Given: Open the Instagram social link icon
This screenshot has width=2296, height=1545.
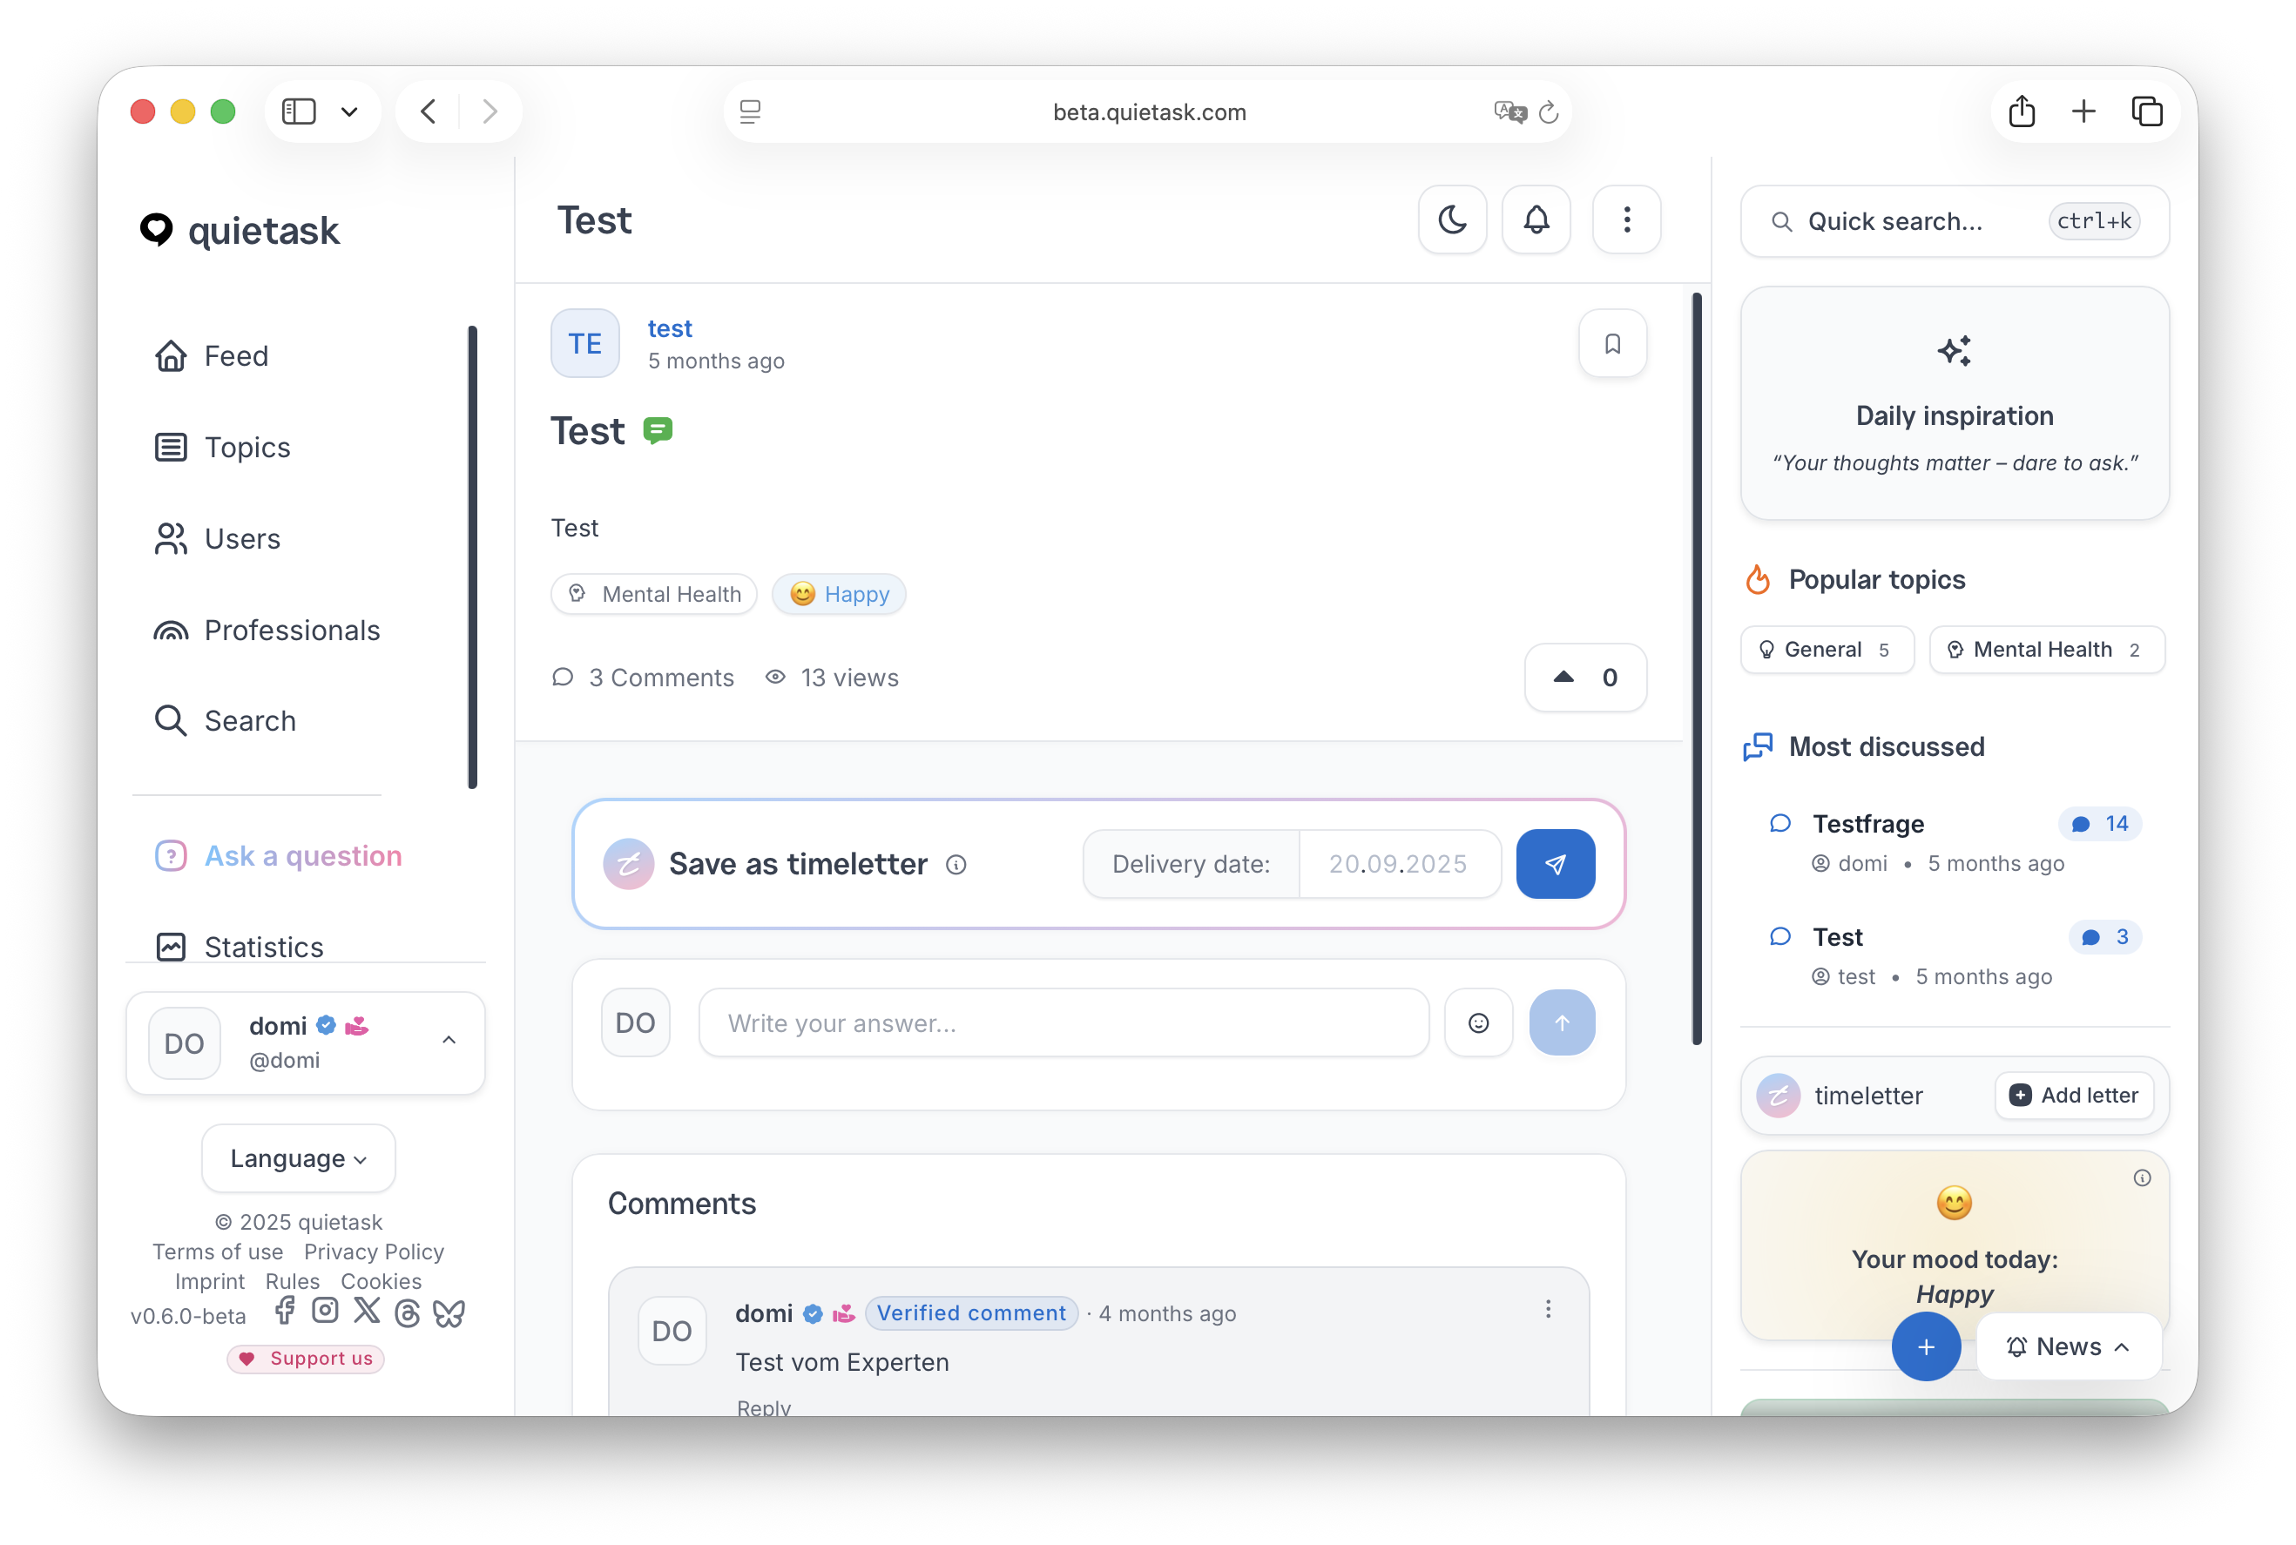Looking at the screenshot, I should (x=325, y=1311).
